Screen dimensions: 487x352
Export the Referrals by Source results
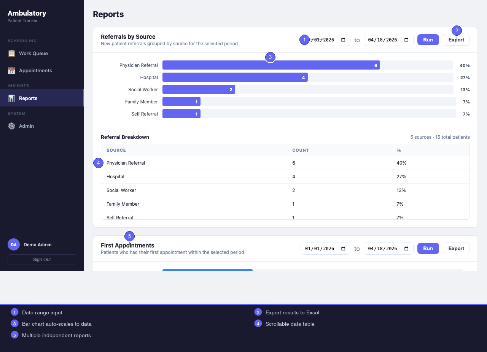point(456,40)
